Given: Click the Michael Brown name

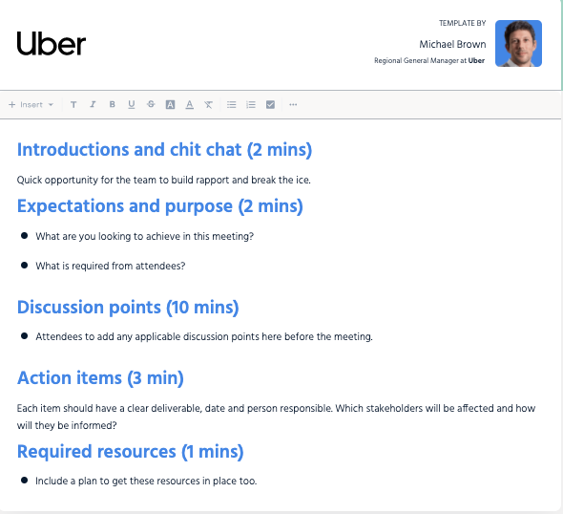Looking at the screenshot, I should (x=452, y=44).
